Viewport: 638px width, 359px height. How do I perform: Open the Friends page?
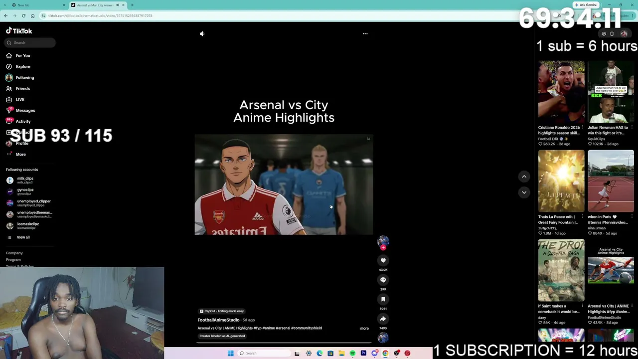(18, 89)
